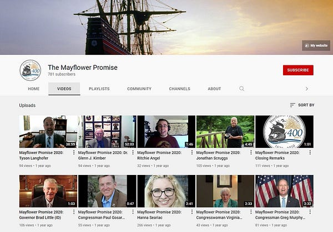333x232 pixels.
Task: Open menu for Congressman Greg Murphy video
Action: click(310, 212)
